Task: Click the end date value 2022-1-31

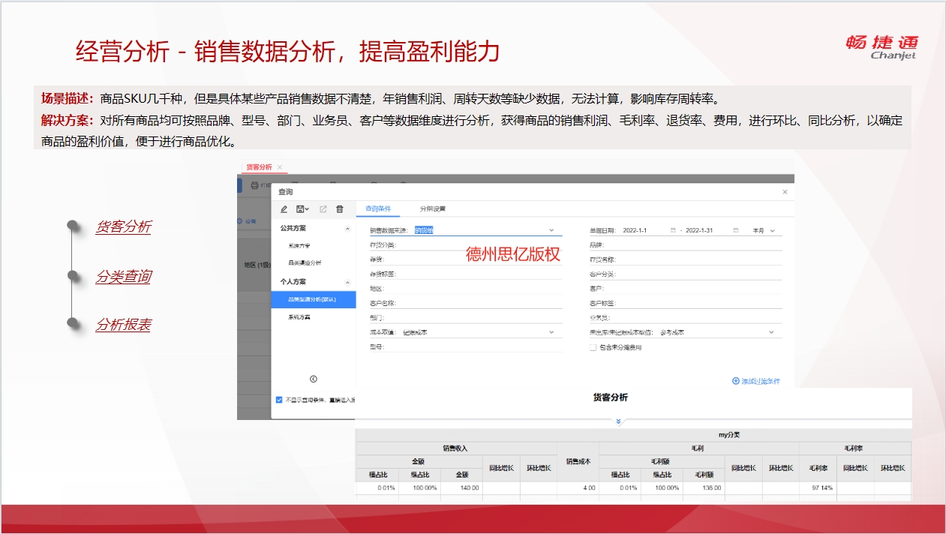Action: pos(699,230)
